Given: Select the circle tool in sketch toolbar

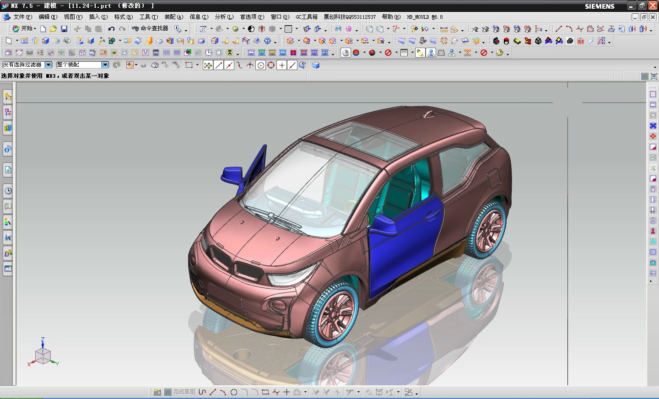Looking at the screenshot, I should 234,392.
